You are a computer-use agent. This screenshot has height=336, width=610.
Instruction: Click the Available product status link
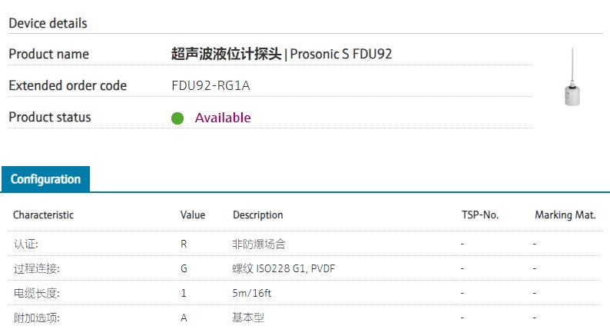[223, 118]
